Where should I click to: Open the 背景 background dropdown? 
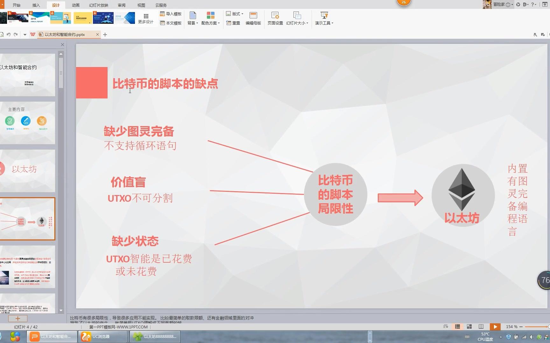point(193,18)
